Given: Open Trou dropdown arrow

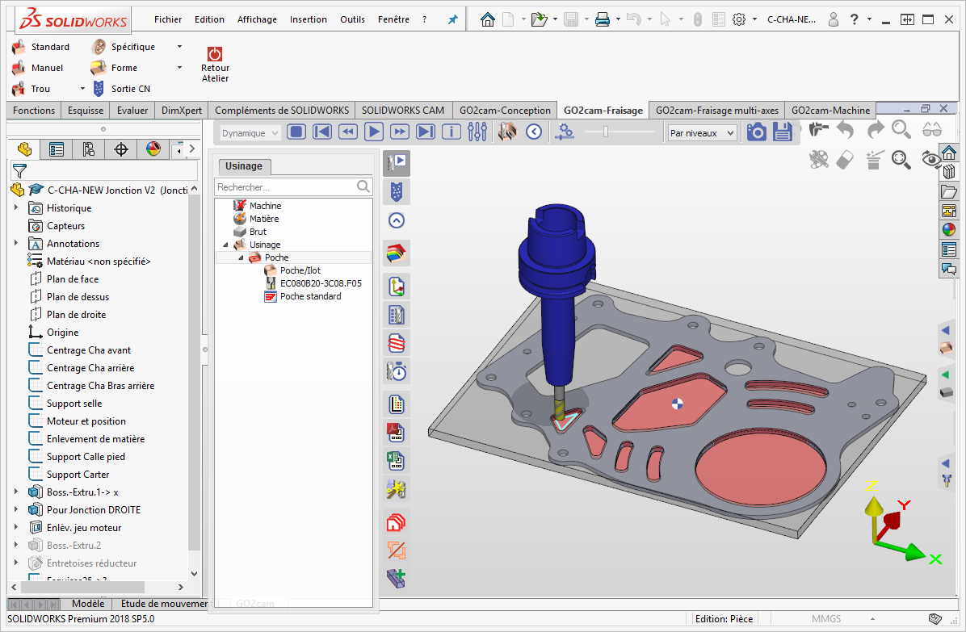Looking at the screenshot, I should [x=82, y=89].
